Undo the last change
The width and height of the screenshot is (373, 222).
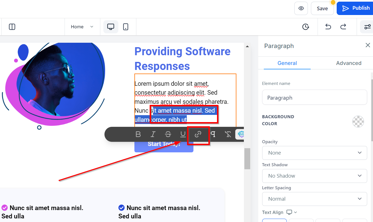(328, 27)
